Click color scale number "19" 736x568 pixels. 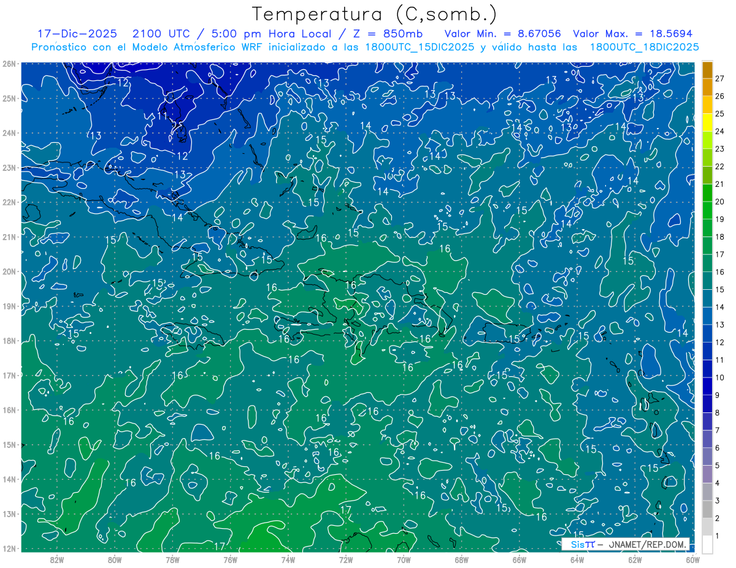[x=720, y=219]
